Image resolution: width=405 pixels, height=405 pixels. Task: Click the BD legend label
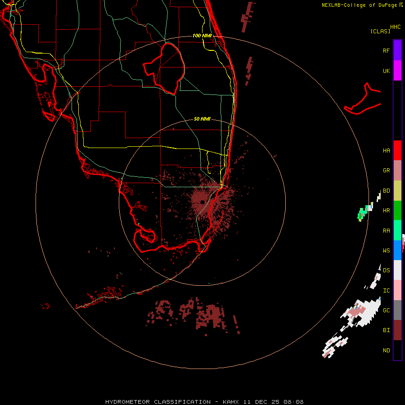click(x=386, y=191)
